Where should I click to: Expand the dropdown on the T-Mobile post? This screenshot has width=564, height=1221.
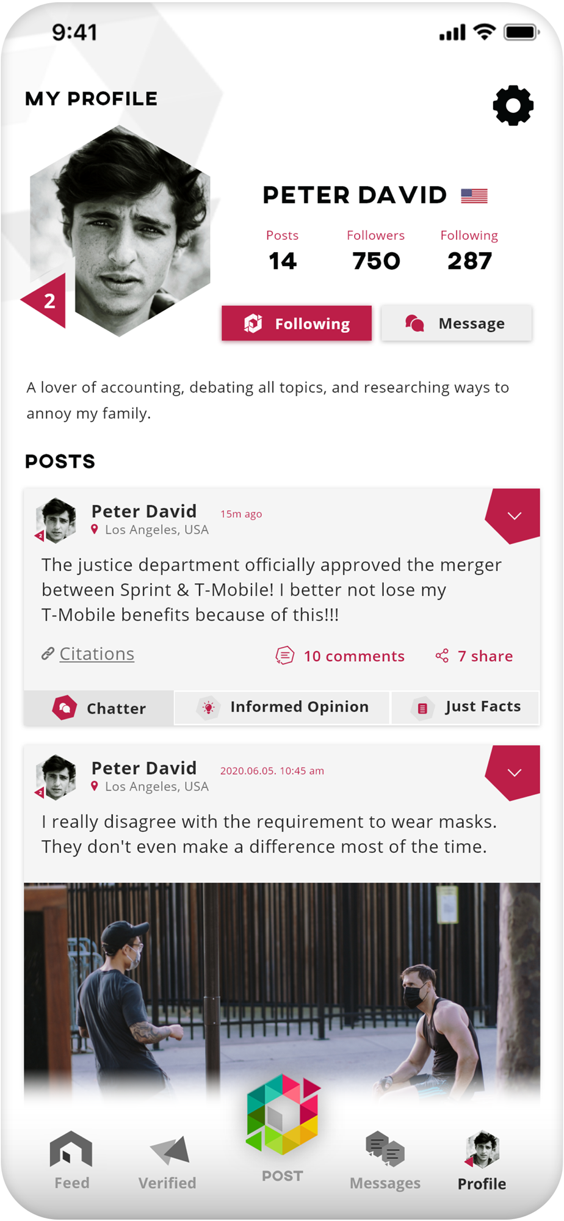pyautogui.click(x=514, y=516)
